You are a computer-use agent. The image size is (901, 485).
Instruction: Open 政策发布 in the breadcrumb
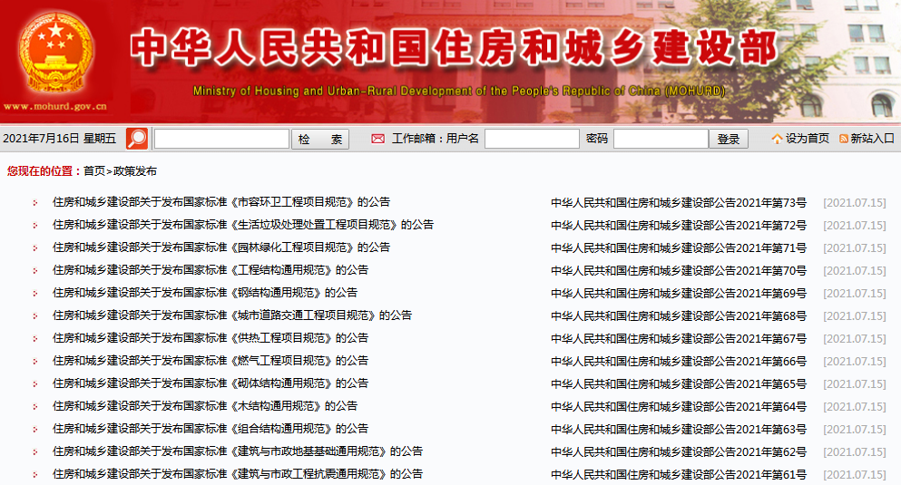click(x=134, y=170)
